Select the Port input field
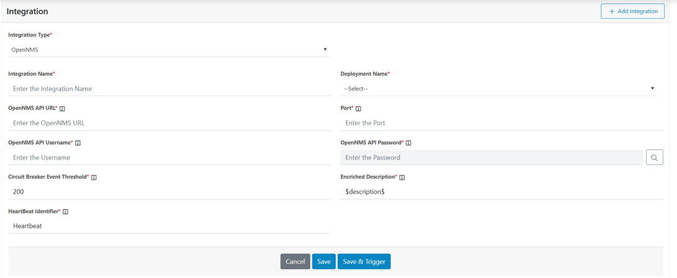Image resolution: width=677 pixels, height=278 pixels. [x=501, y=123]
